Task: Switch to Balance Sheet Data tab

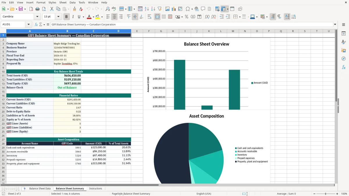Action: pyautogui.click(x=40, y=189)
